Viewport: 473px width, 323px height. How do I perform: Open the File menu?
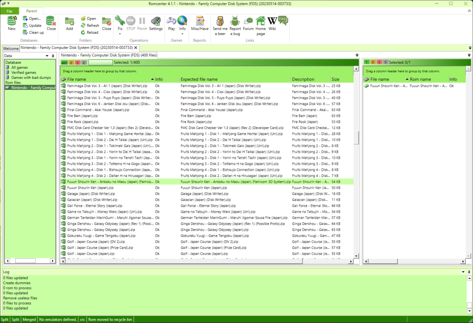9,11
